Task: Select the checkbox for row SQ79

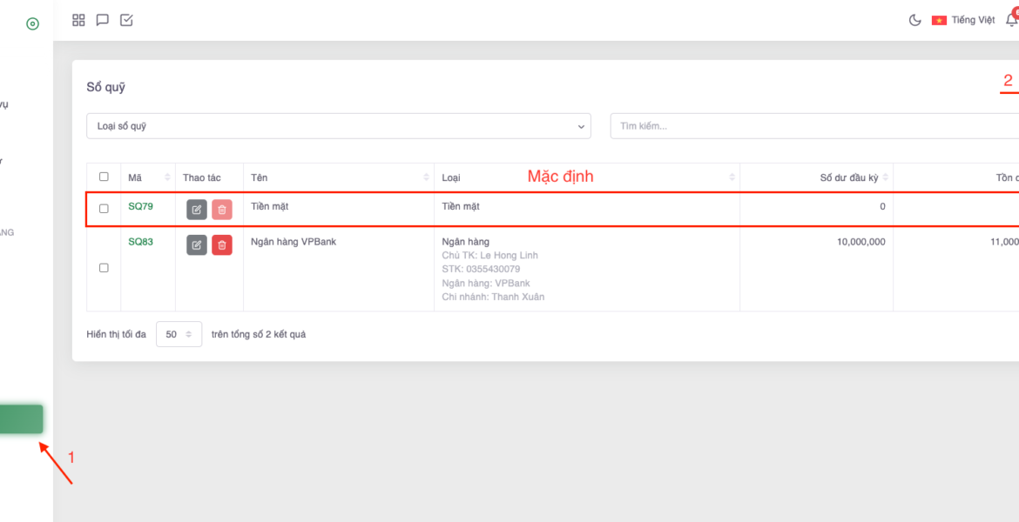Action: (x=104, y=209)
